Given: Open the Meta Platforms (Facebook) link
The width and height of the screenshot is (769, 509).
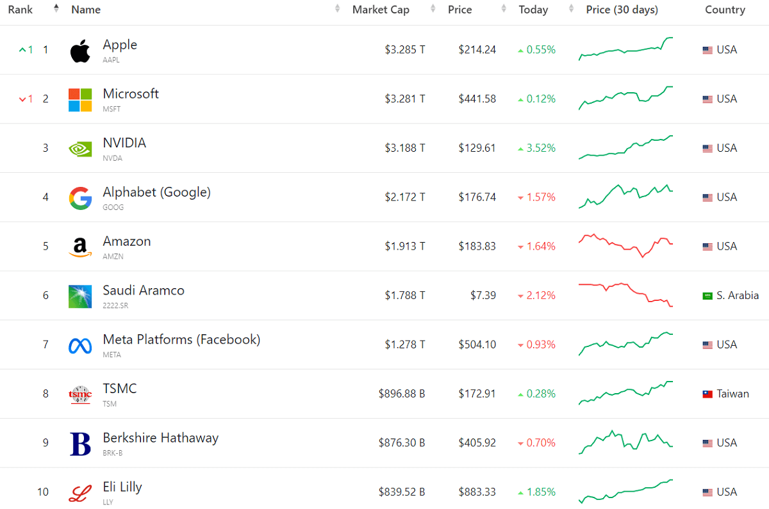Looking at the screenshot, I should (181, 340).
